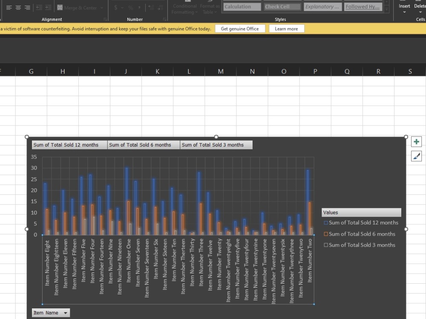This screenshot has width=426, height=319.
Task: Click the blue bar for Item Number One
Action: (x=127, y=201)
